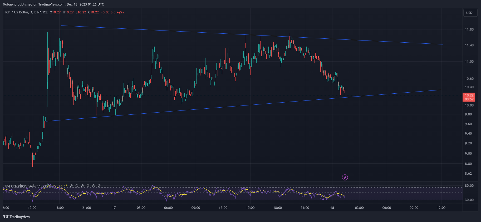481x222 pixels.
Task: Click the yellow RSI SMA value 38.56
Action: tap(63, 186)
